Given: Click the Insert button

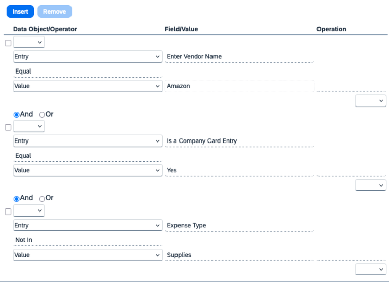Looking at the screenshot, I should pos(20,11).
